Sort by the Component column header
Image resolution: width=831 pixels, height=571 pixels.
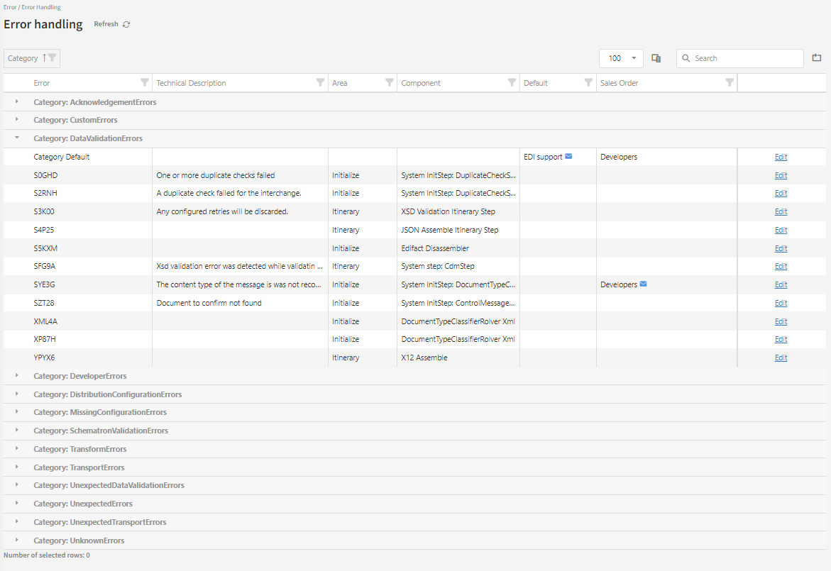point(421,83)
